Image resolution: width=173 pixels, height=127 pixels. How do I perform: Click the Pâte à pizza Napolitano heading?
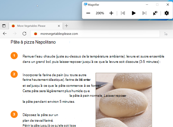(x=33, y=42)
